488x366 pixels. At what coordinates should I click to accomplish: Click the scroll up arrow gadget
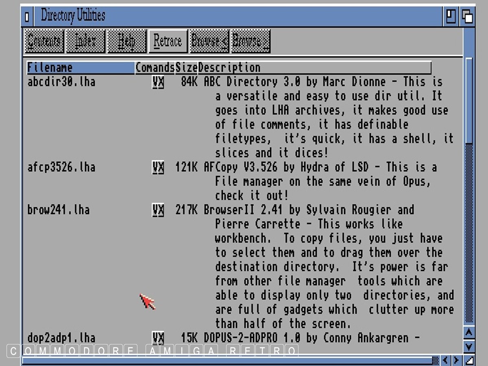pyautogui.click(x=469, y=332)
